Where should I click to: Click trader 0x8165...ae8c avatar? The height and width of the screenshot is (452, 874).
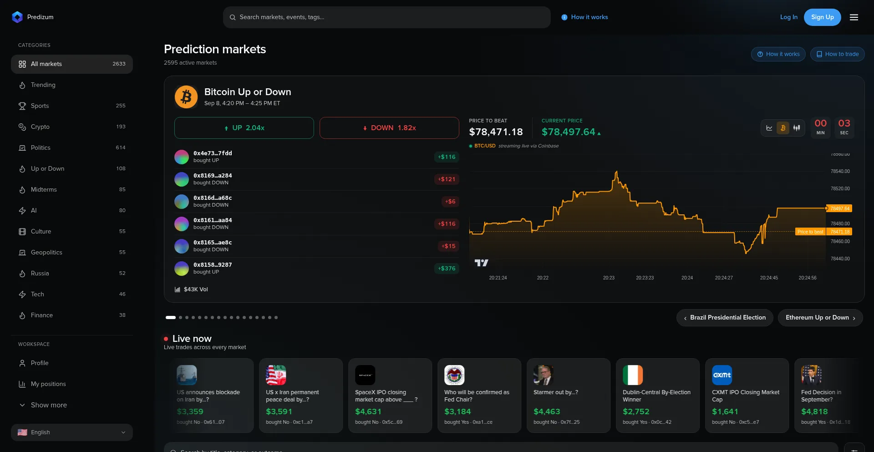(182, 246)
